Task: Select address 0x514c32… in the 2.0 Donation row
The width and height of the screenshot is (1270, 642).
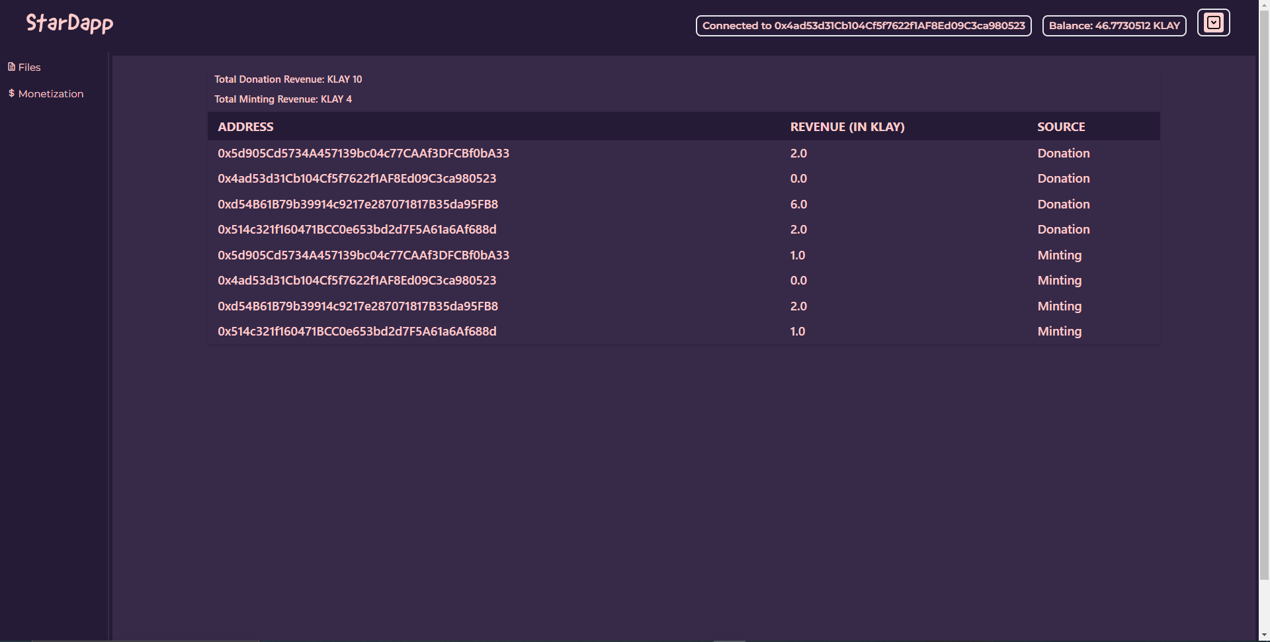Action: (x=357, y=230)
